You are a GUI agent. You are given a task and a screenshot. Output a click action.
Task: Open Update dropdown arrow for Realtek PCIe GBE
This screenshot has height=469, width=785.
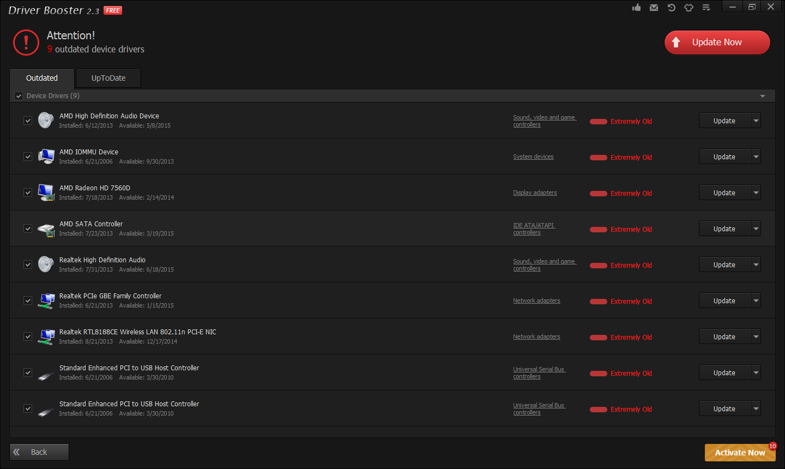click(756, 300)
